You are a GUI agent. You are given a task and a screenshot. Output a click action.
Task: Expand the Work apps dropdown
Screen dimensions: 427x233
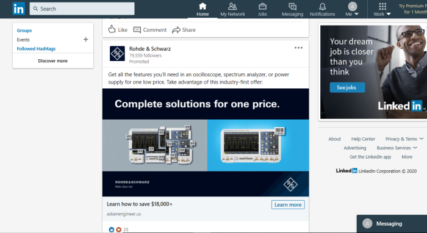[x=382, y=10]
